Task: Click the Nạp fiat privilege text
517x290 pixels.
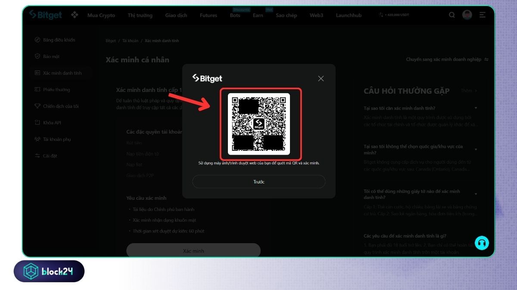Action: pos(134,165)
